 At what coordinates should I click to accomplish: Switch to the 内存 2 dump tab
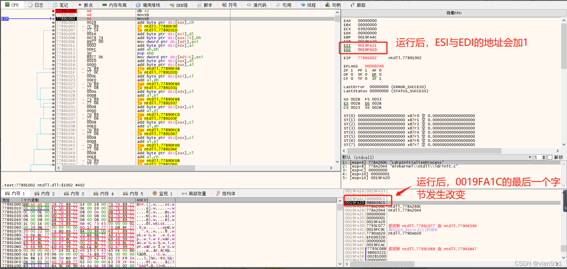tap(45, 193)
